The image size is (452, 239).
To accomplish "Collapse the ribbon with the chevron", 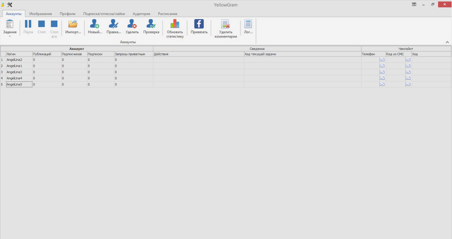I will (447, 42).
